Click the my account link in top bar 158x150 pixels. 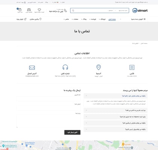point(32,2)
